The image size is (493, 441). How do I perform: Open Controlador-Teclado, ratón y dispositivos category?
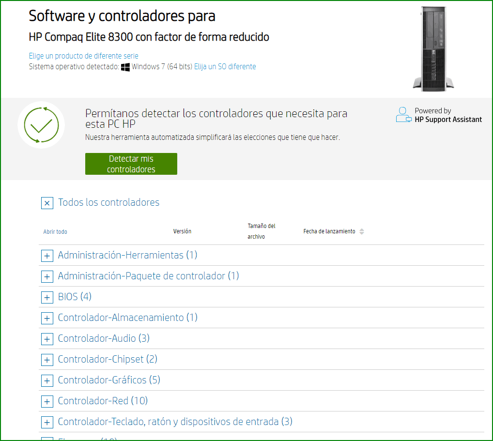(175, 422)
